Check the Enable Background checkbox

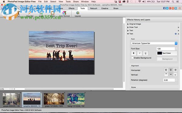pos(132,58)
